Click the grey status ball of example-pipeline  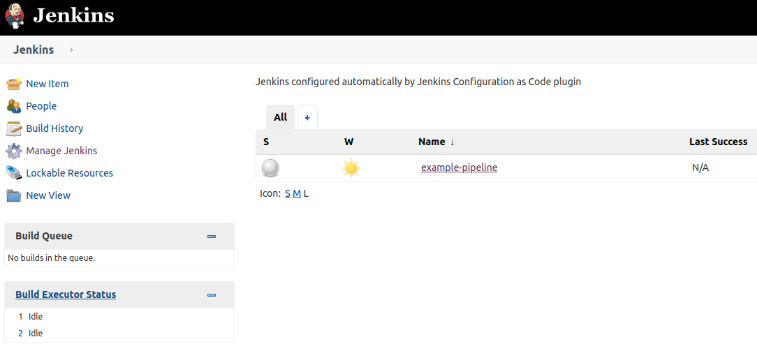click(x=270, y=168)
